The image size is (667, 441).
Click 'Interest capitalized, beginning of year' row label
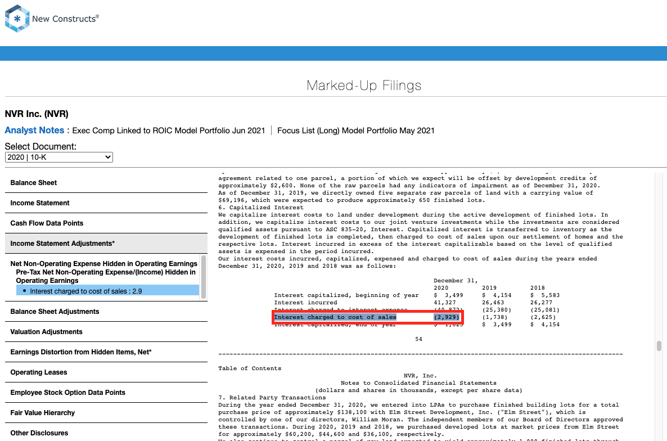tap(346, 295)
